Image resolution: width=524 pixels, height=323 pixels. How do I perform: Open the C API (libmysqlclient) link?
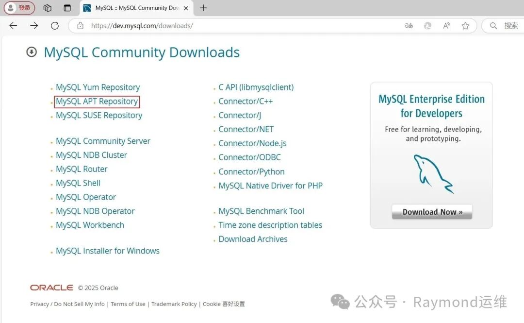(x=256, y=87)
